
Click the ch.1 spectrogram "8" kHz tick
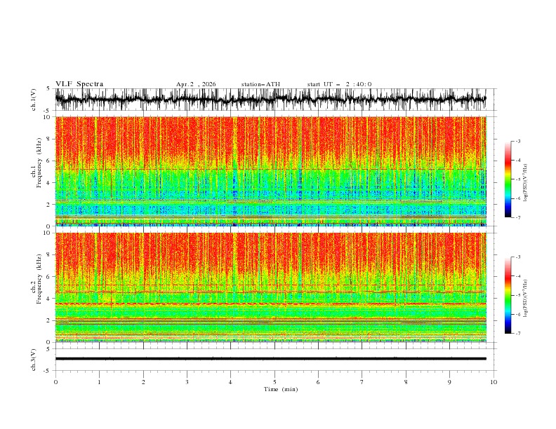pos(49,139)
